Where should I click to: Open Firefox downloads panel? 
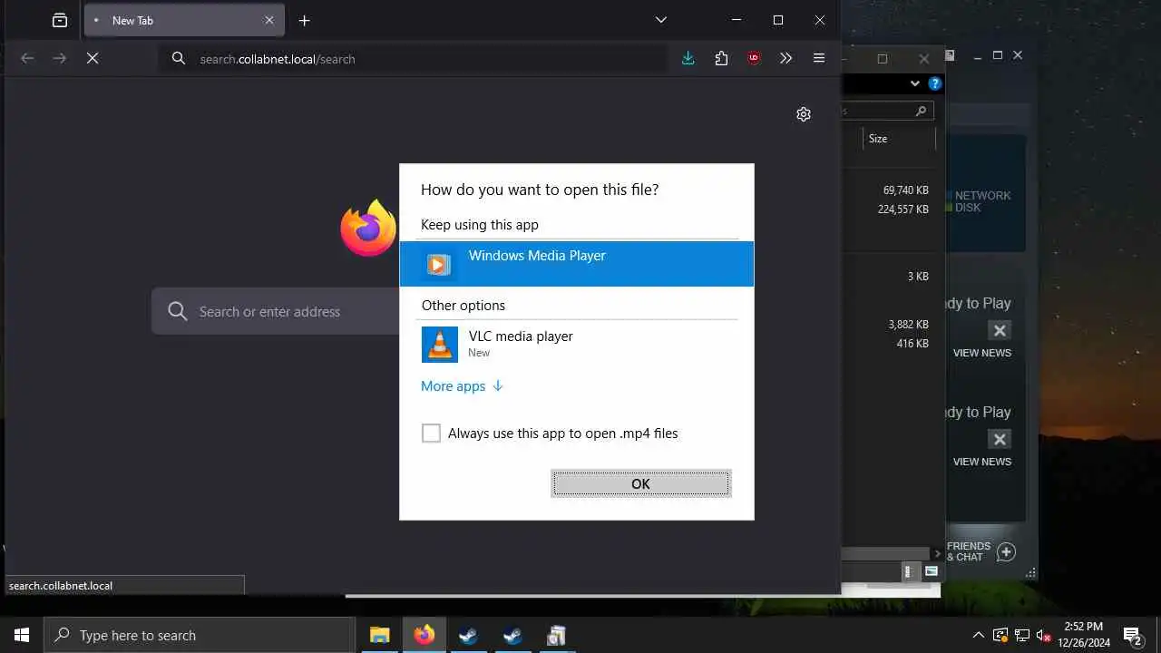click(x=688, y=58)
